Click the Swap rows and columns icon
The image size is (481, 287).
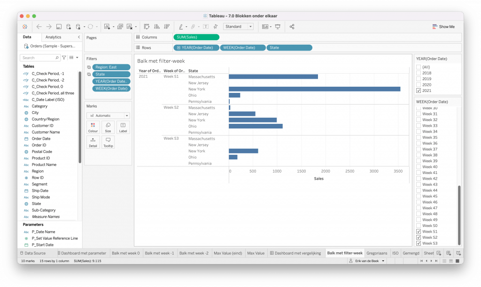tap(147, 27)
